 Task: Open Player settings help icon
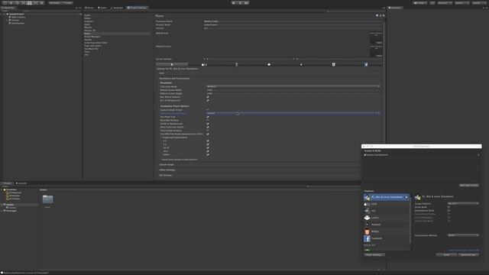[377, 15]
